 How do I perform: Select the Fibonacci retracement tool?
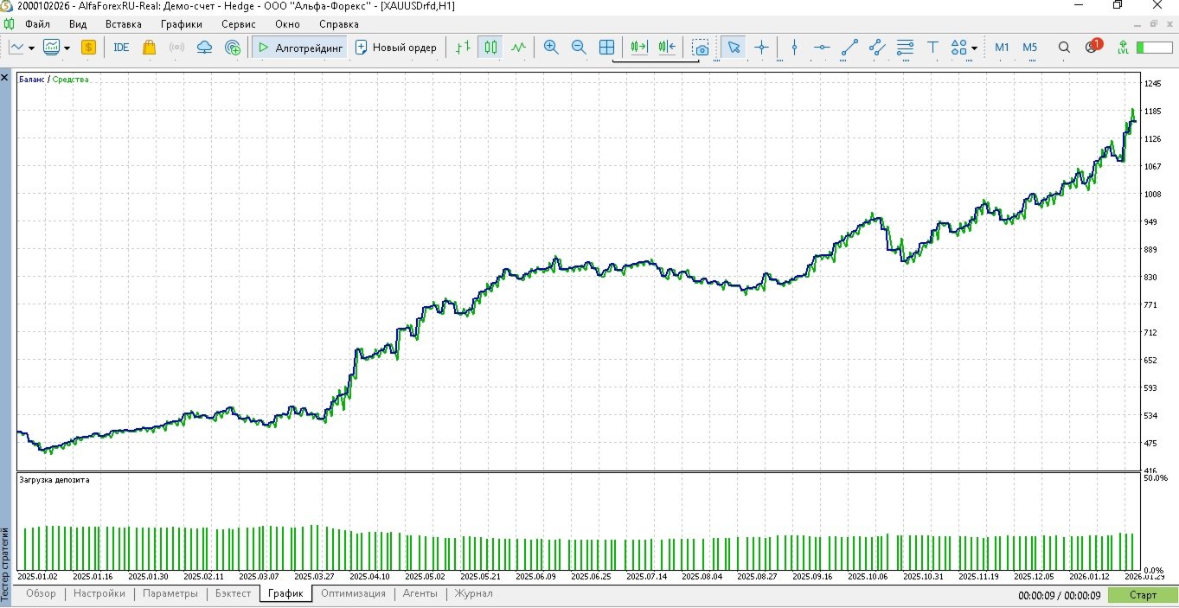point(905,47)
